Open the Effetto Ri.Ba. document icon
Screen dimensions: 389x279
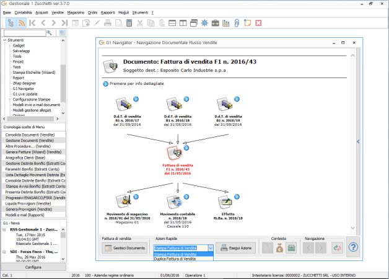coord(225,201)
